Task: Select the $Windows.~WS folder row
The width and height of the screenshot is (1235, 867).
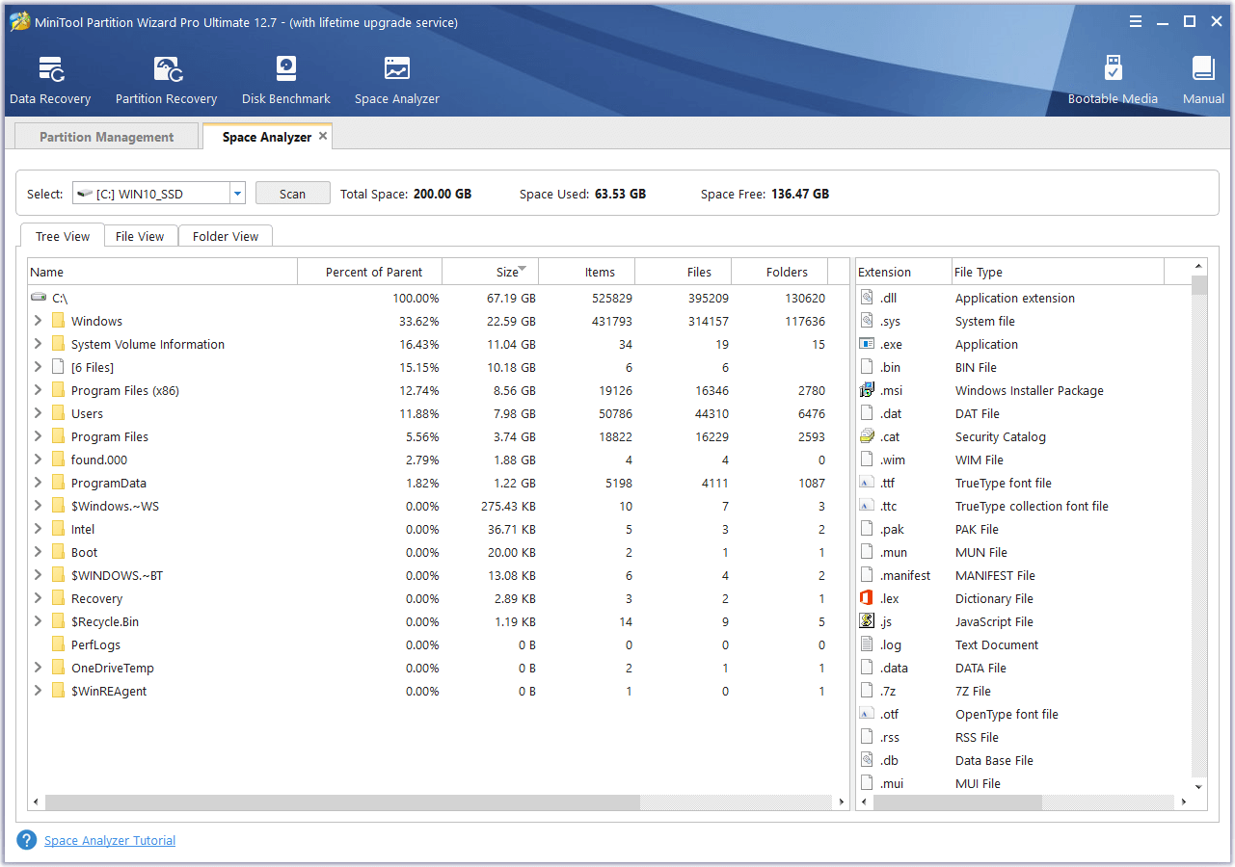Action: (439, 506)
